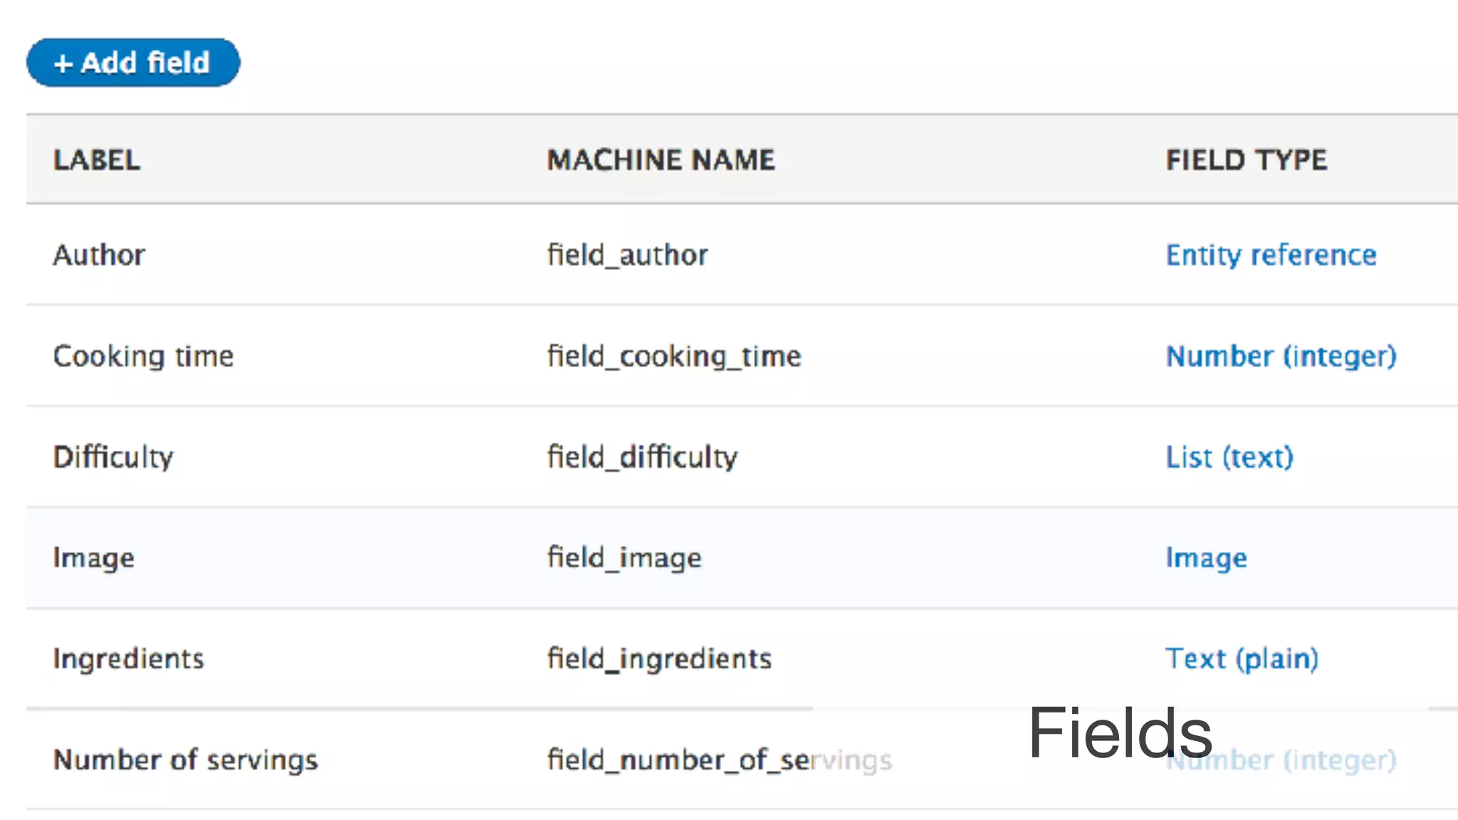Click the field_ingredients machine name
Viewport: 1458px width, 820px height.
pos(659,659)
